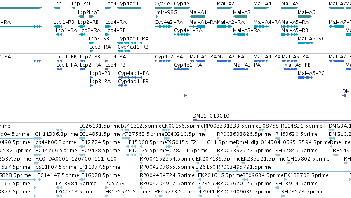351x198 pixels.
Task: Select the Cyp4e2-RA transcript label
Action: coord(169,22)
